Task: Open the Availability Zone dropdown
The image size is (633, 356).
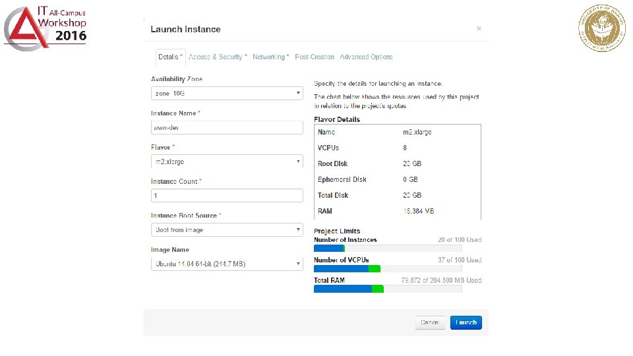Action: [x=227, y=93]
